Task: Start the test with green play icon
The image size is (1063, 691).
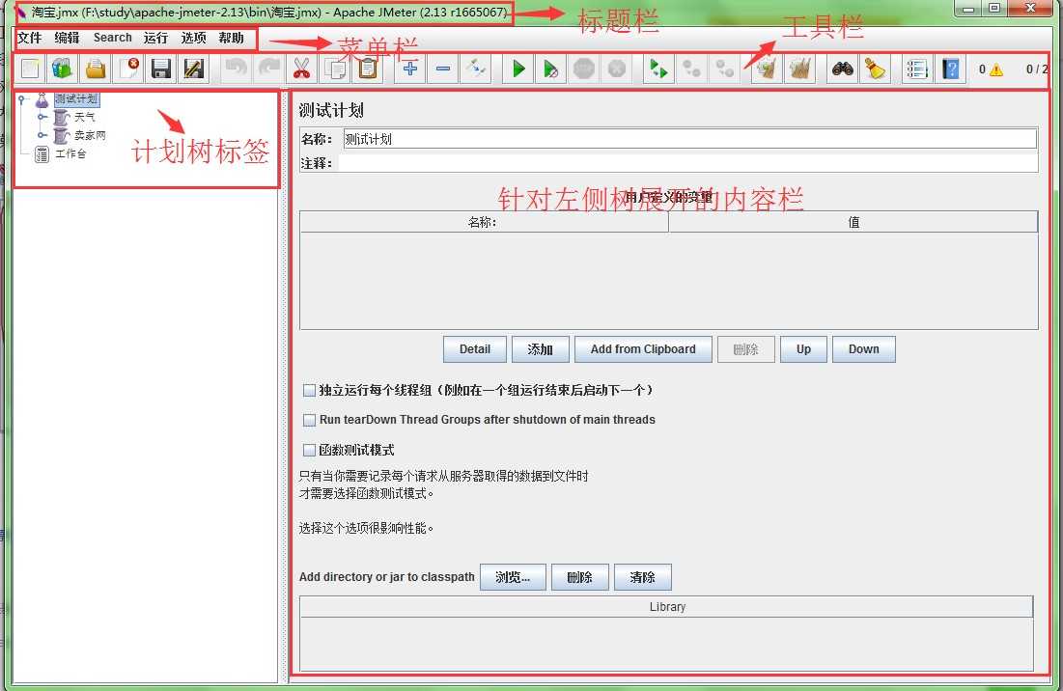Action: click(518, 69)
